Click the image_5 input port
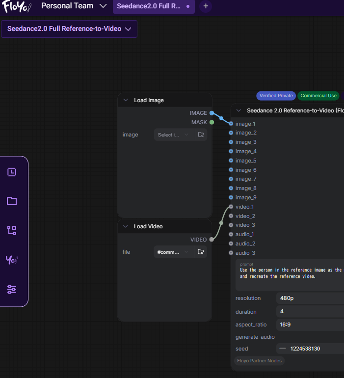 tap(231, 161)
